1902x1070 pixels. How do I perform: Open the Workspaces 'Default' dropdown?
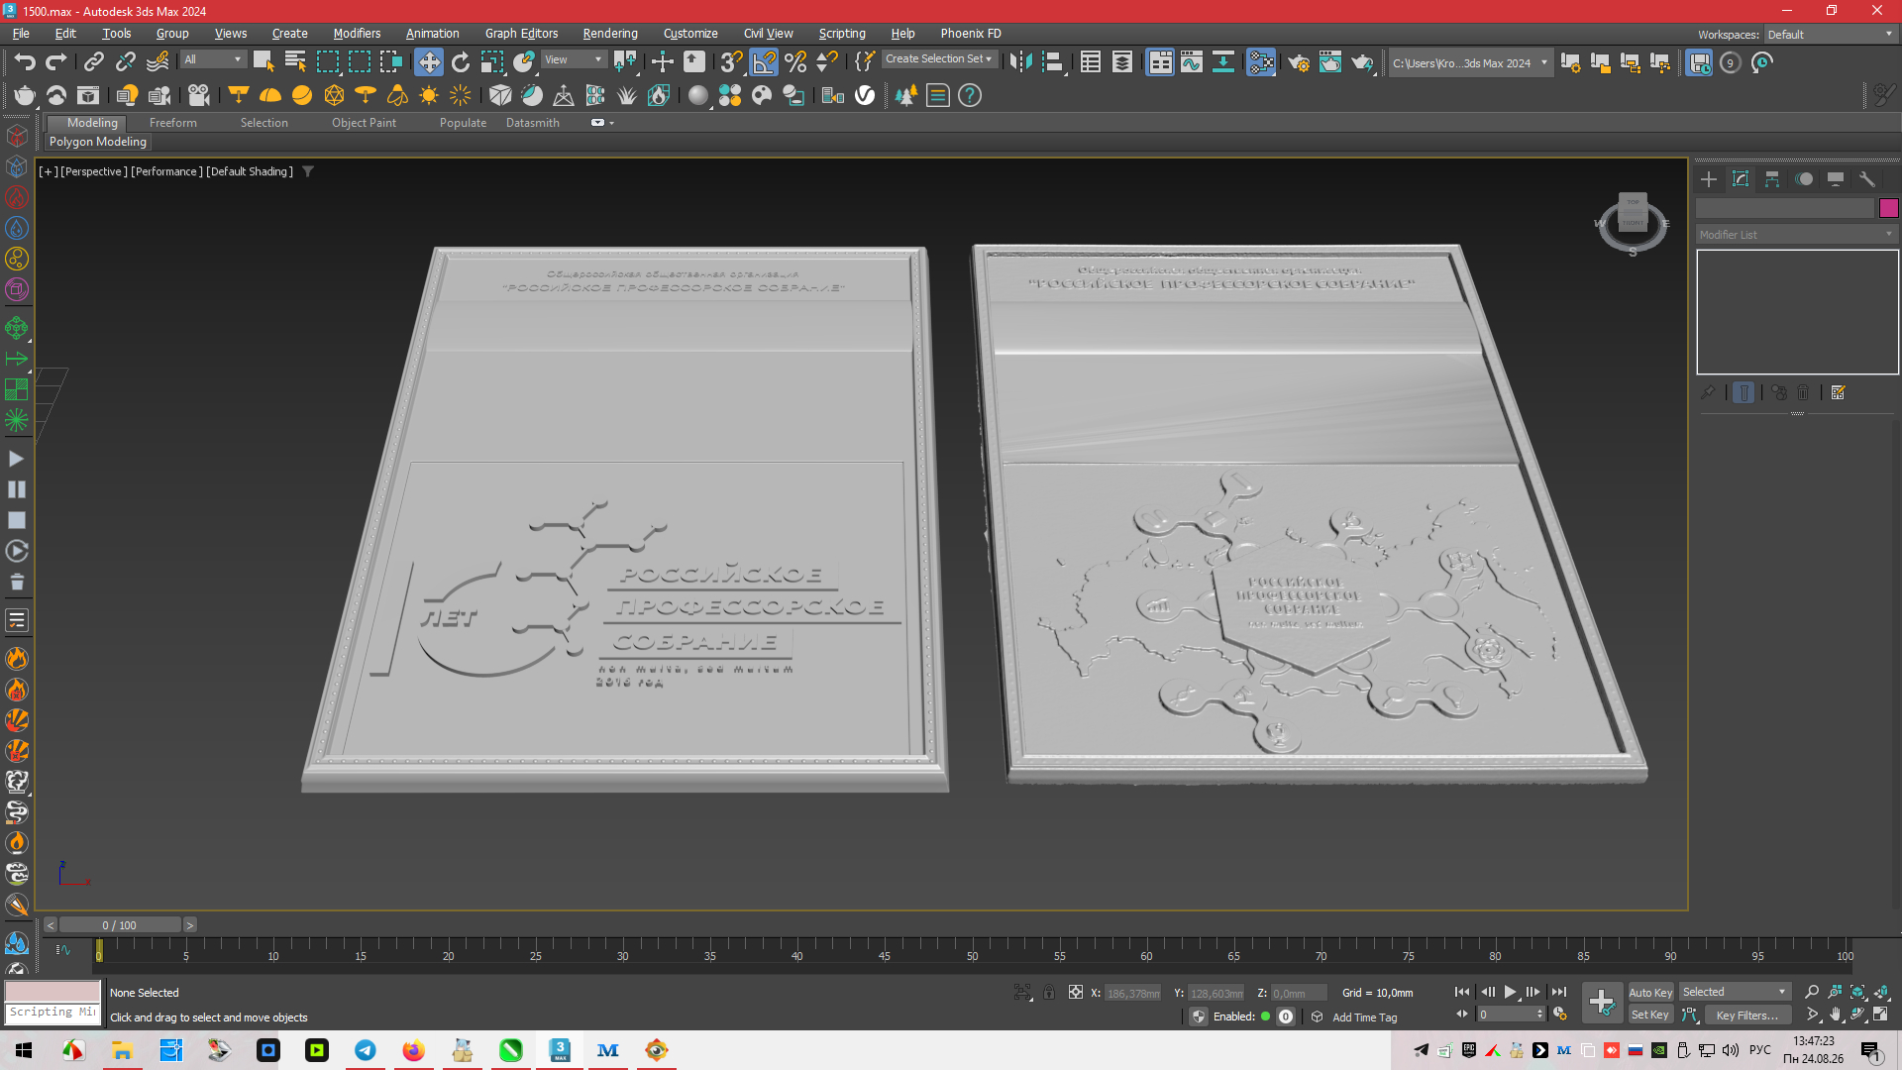pyautogui.click(x=1831, y=35)
